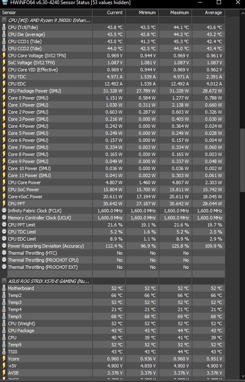Click thermometer icon beside CPU CCD2 (Tdie)
The width and height of the screenshot is (245, 382).
click(4, 49)
